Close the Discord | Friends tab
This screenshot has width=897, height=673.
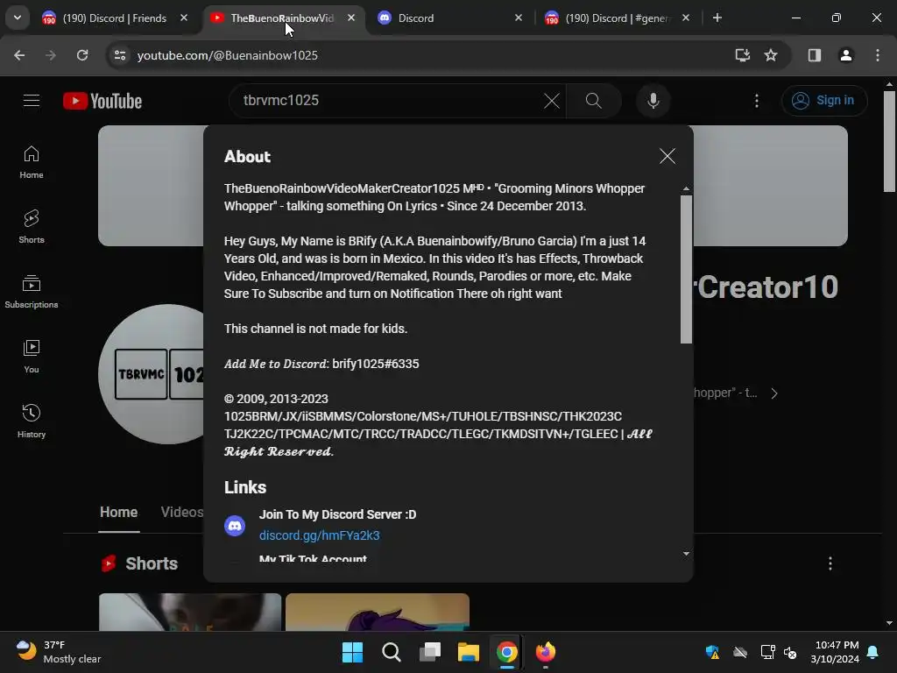pyautogui.click(x=184, y=18)
